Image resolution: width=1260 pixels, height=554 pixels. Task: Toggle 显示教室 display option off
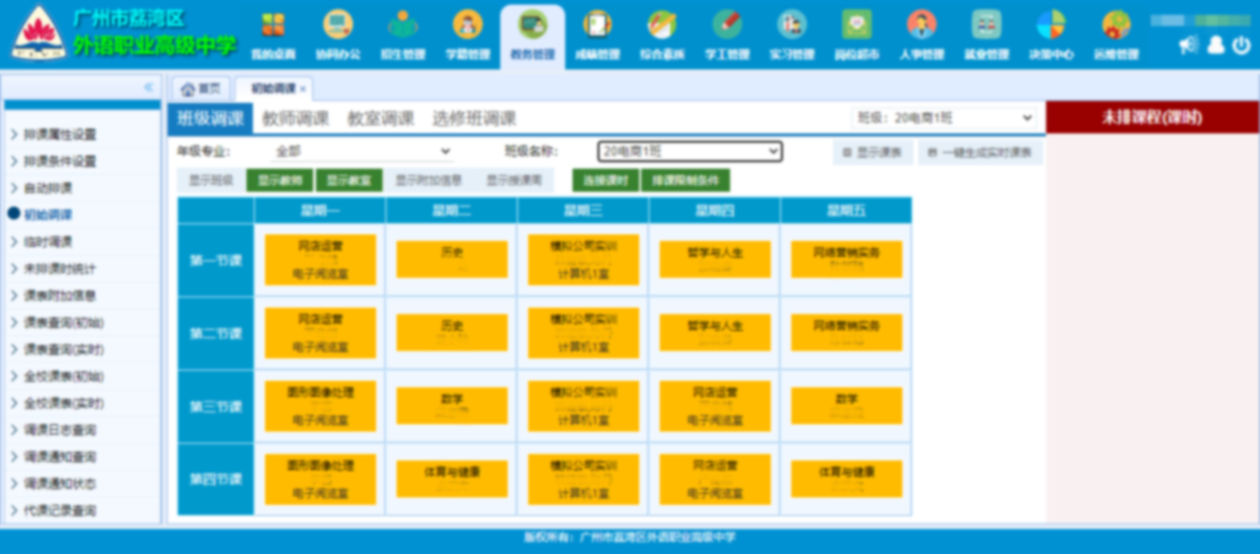(x=349, y=181)
